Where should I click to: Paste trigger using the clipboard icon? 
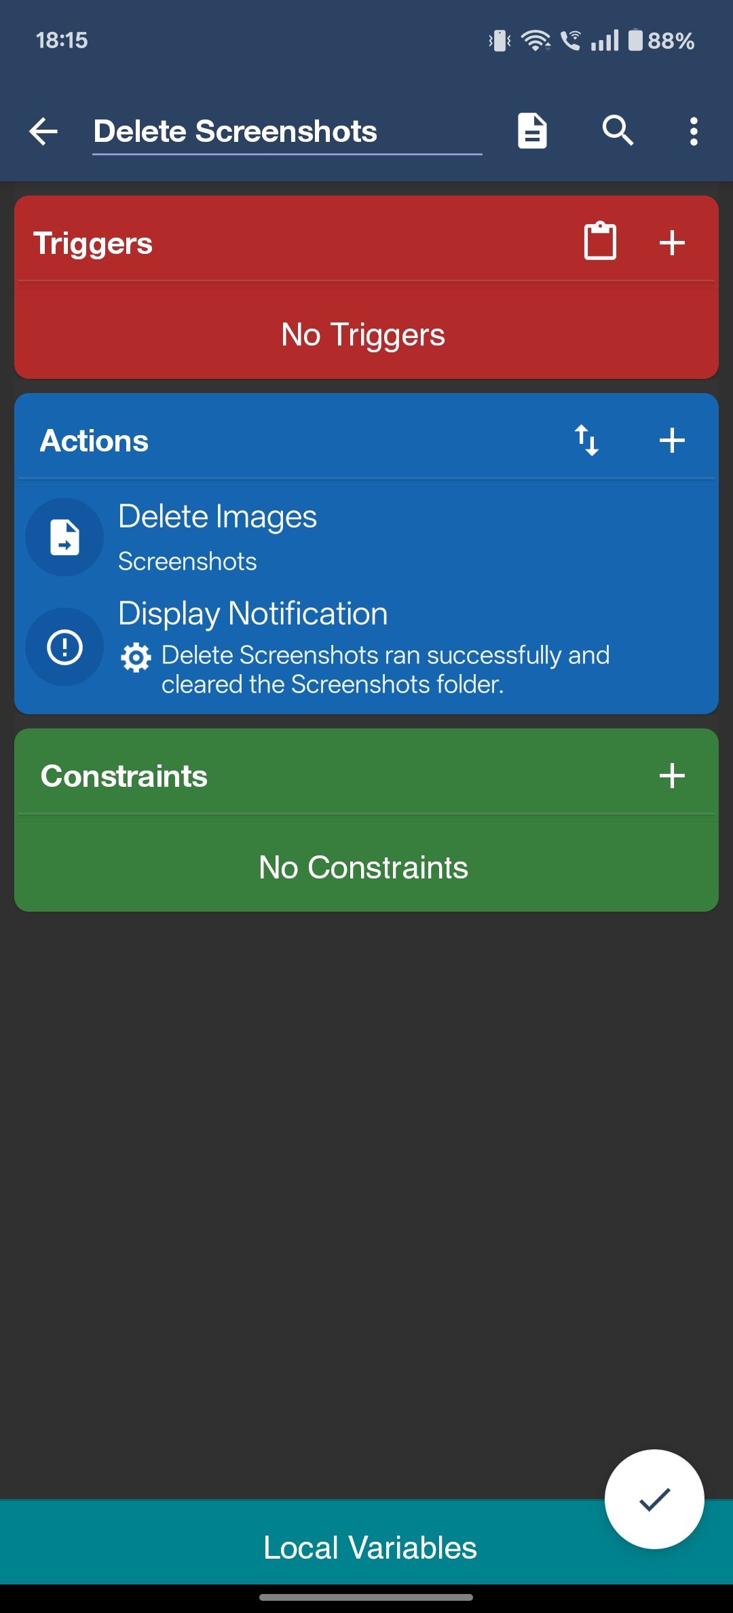[x=601, y=241]
